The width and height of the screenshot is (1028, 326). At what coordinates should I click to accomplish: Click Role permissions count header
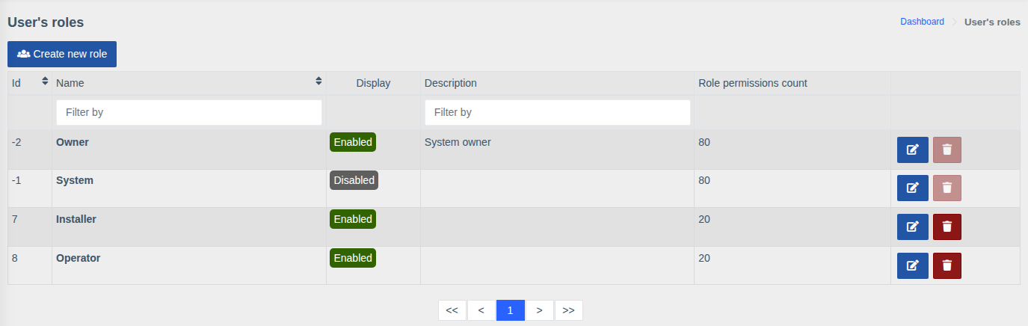(753, 83)
